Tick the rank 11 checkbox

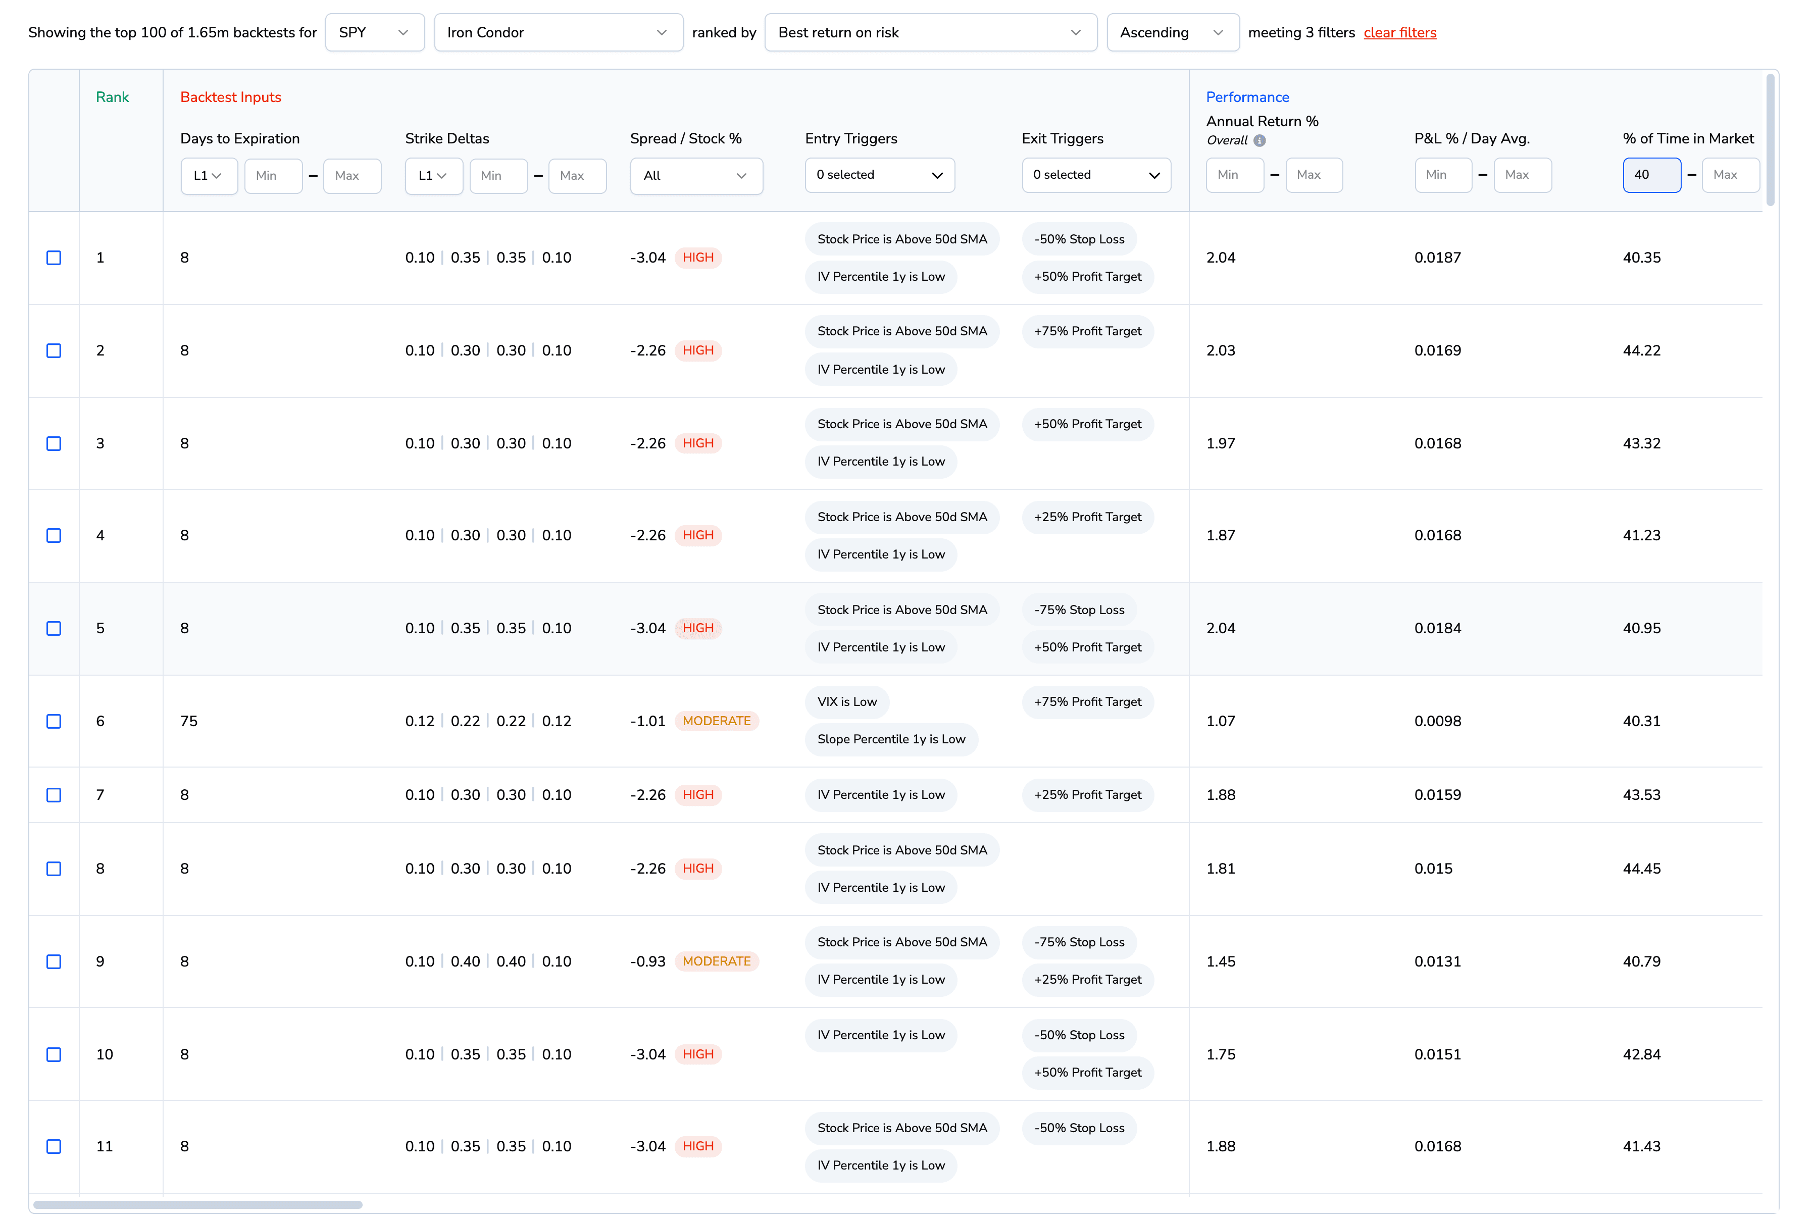54,1146
